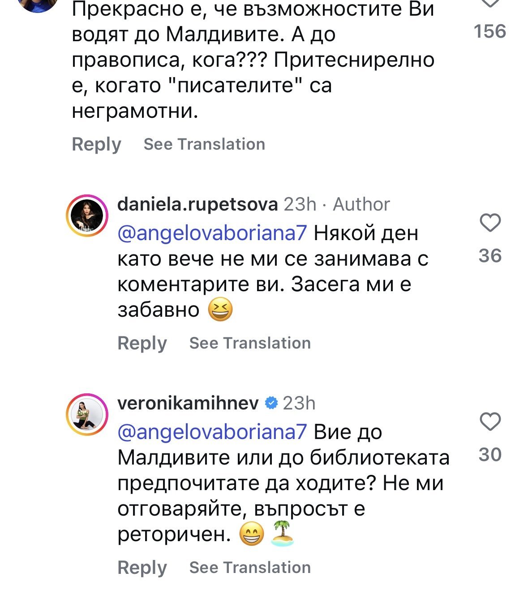Open veronikamihnev's profile picture
This screenshot has width=528, height=590.
[x=87, y=415]
